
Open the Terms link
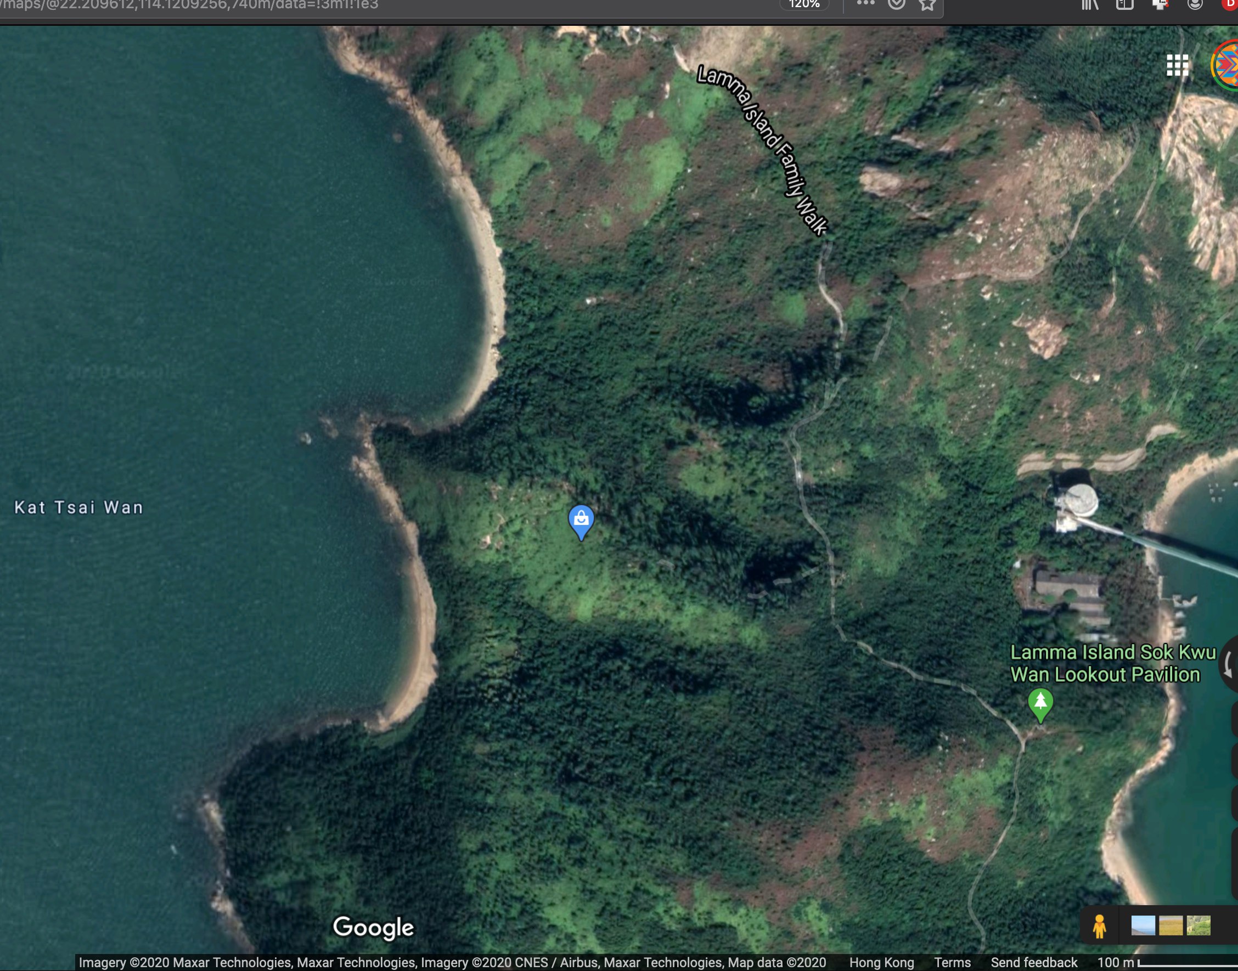coord(952,962)
